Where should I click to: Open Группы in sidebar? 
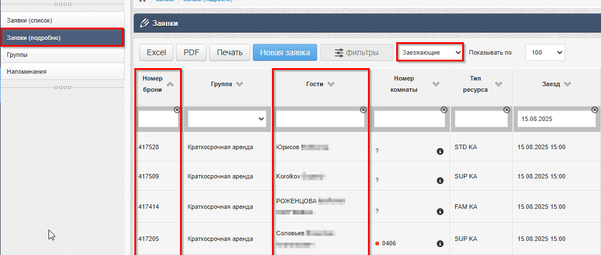click(x=63, y=55)
